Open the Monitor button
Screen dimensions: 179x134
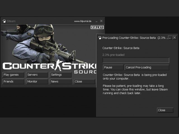37,82
